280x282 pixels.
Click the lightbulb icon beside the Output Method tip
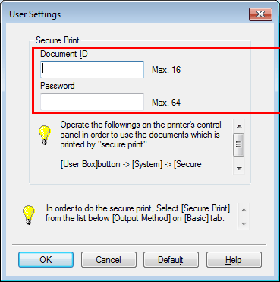[29, 215]
